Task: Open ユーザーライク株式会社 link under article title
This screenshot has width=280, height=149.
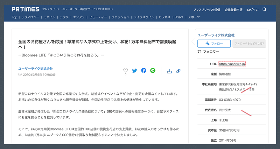Action: (x=36, y=69)
